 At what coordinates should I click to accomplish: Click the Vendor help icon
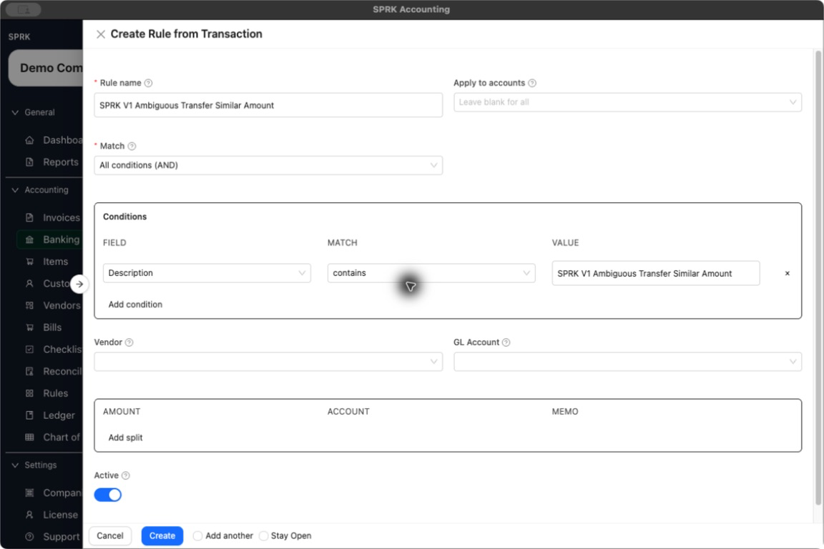pos(129,342)
